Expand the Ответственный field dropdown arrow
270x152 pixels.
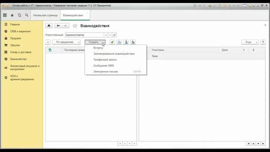click(x=106, y=35)
